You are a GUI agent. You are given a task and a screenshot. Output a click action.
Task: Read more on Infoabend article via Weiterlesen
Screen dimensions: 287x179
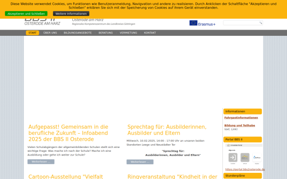[x=41, y=162]
